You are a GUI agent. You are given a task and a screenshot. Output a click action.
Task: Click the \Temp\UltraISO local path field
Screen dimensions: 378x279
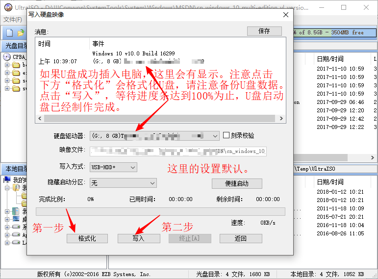coord(335,169)
